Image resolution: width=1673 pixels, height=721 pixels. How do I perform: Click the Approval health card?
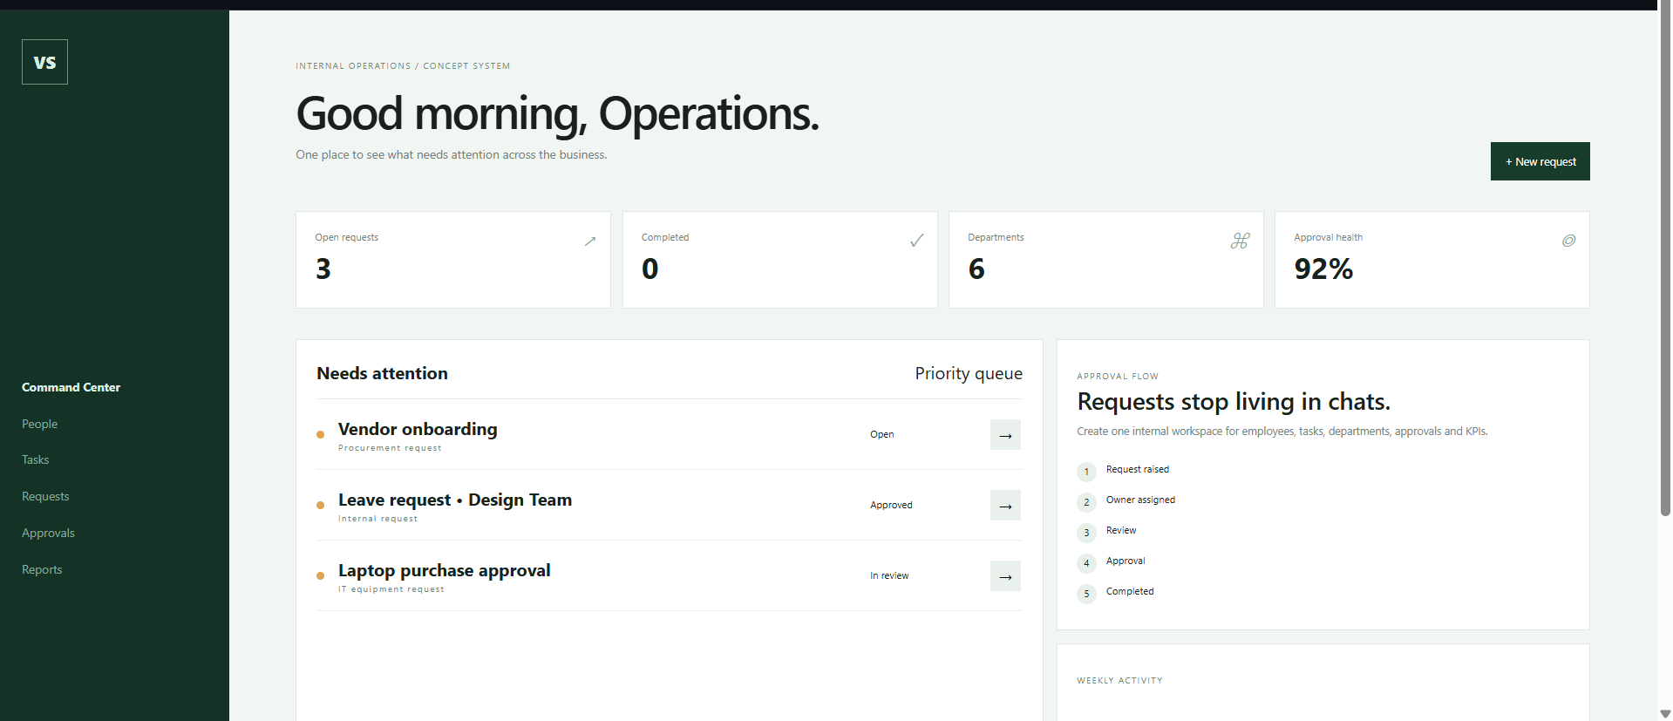(x=1432, y=260)
